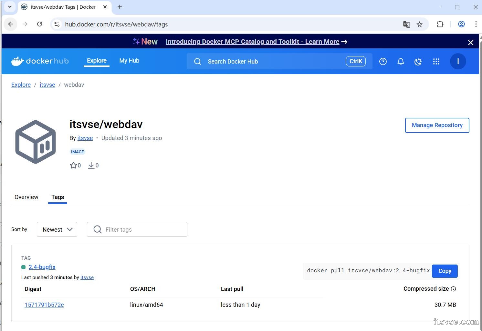Click the Docker Hub whale logo
Viewport: 482px width, 331px height.
(40, 61)
